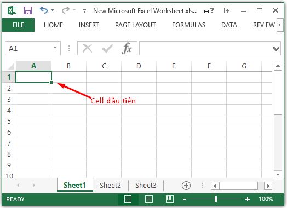Click the vertical scrollbar down arrow
The width and height of the screenshot is (287, 208).
(278, 175)
